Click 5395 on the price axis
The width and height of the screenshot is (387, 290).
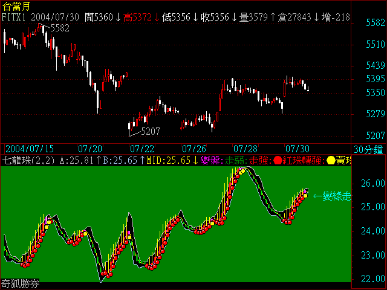[x=376, y=79]
